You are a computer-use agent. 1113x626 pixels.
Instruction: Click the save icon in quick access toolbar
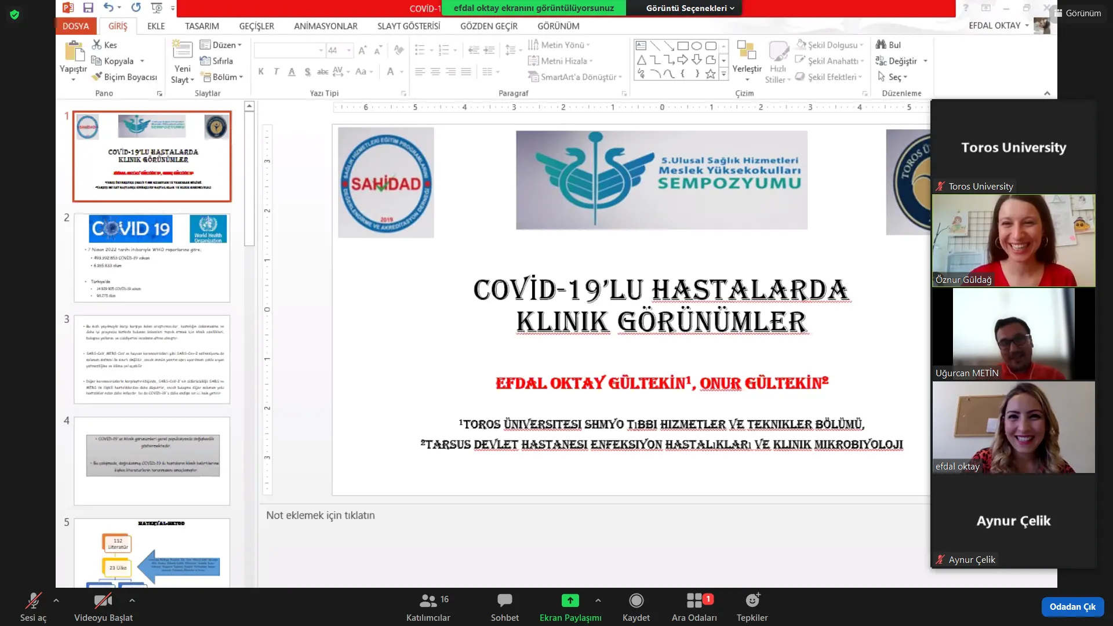coord(88,8)
